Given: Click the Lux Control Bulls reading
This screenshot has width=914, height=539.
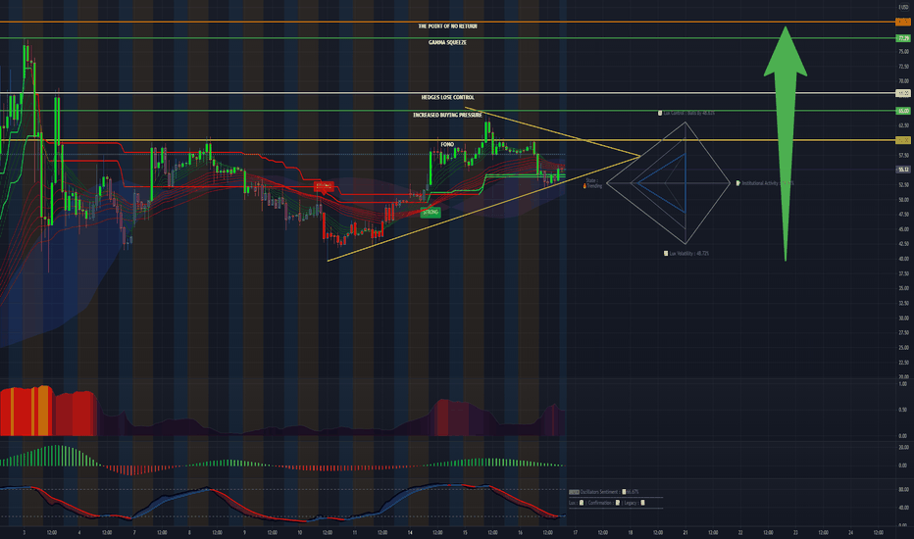Looking at the screenshot, I should coord(689,113).
